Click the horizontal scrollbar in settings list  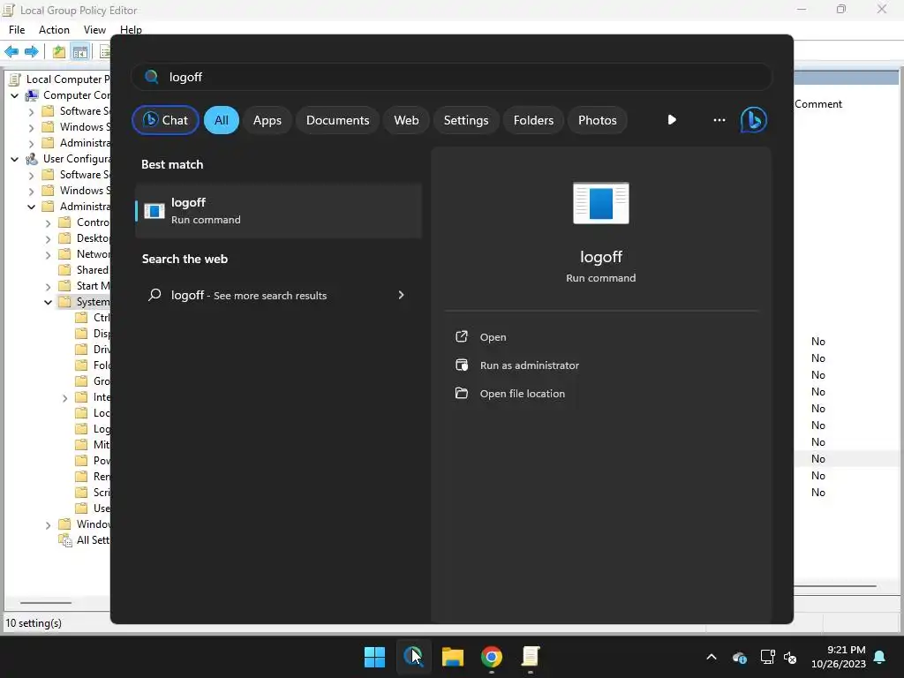(x=835, y=586)
